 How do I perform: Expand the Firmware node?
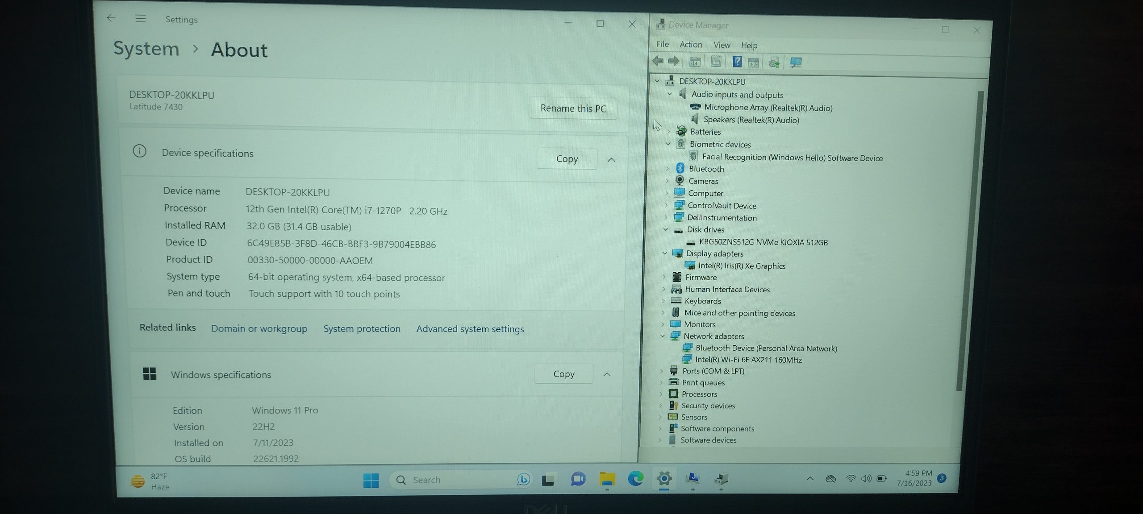click(664, 277)
